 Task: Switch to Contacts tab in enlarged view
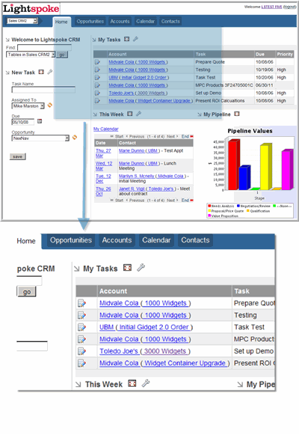click(195, 240)
